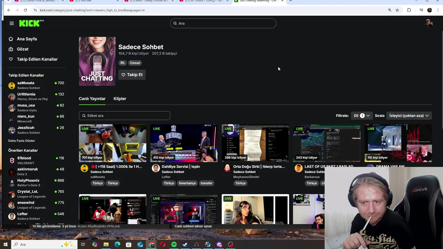Open eneswind recommended channel

pos(36,205)
